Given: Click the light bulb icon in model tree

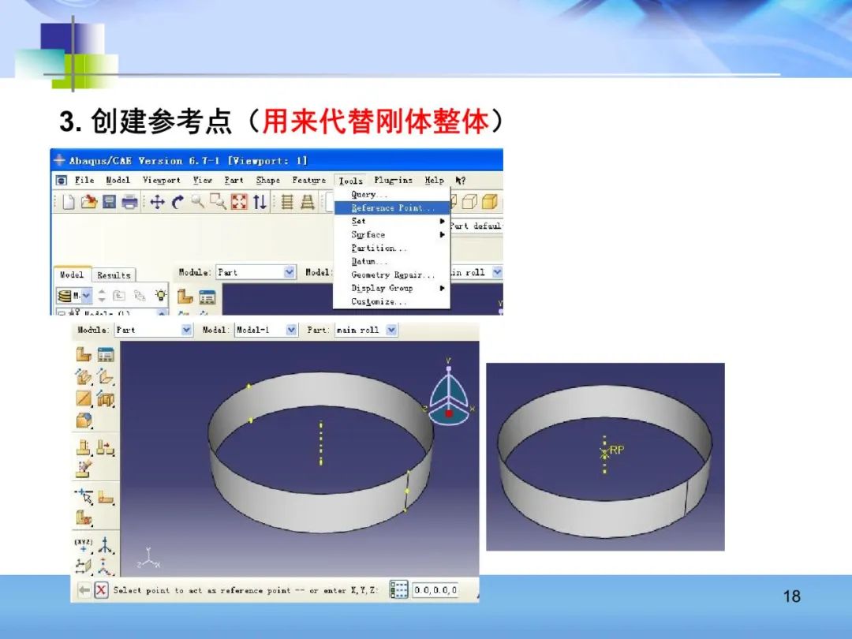Looking at the screenshot, I should click(161, 296).
